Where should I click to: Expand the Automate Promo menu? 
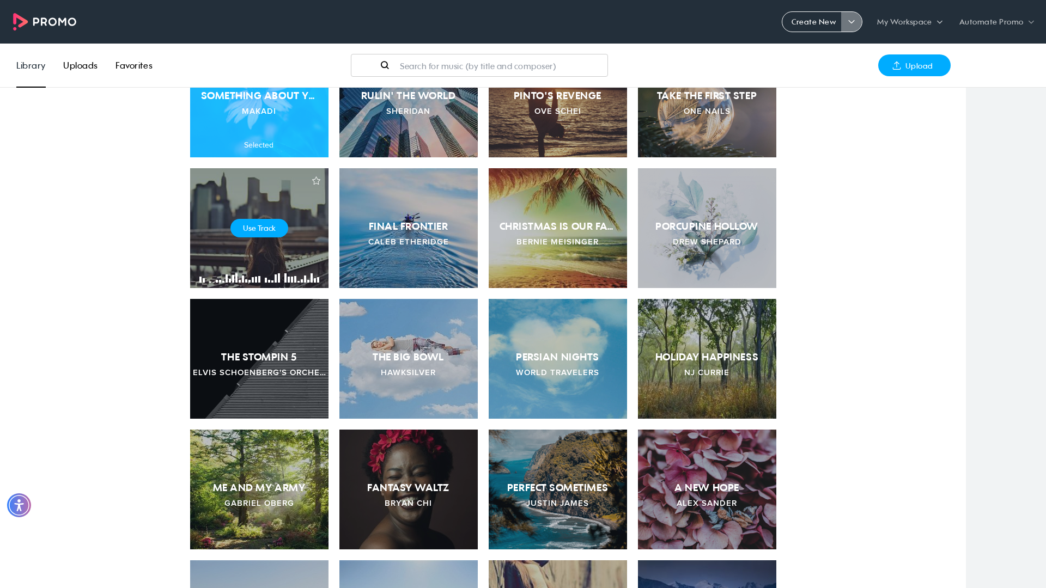996,22
